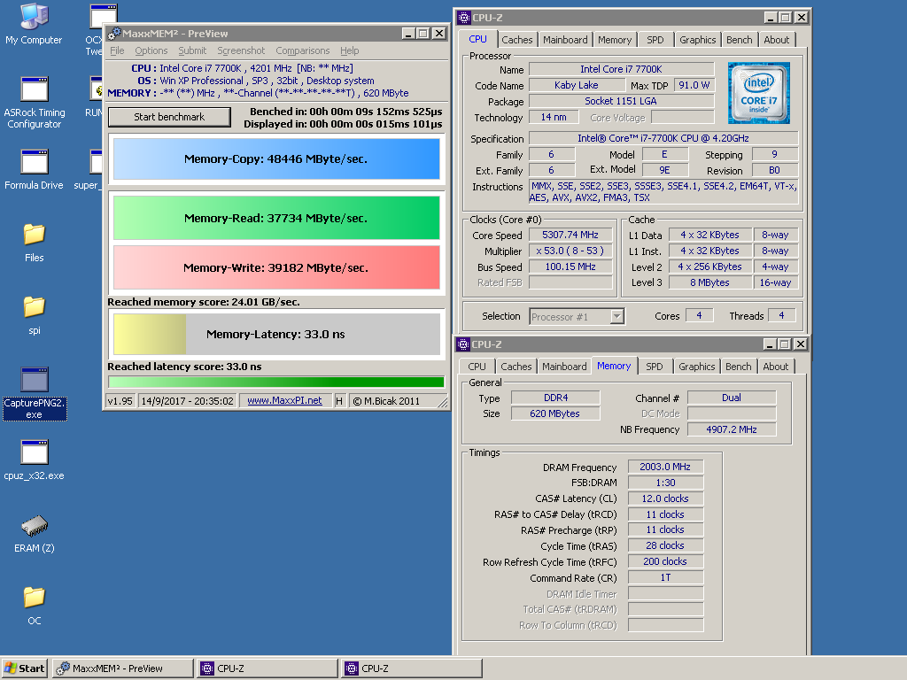Click the upper CPU-Z window title icon
The image size is (907, 680).
pyautogui.click(x=464, y=18)
